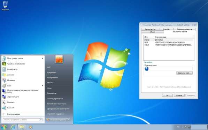Open Internet Explorer from the taskbar
The width and height of the screenshot is (208, 130).
(13, 127)
